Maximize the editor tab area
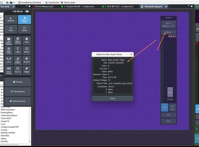Screen dimensions: 199x147 click(192, 6)
